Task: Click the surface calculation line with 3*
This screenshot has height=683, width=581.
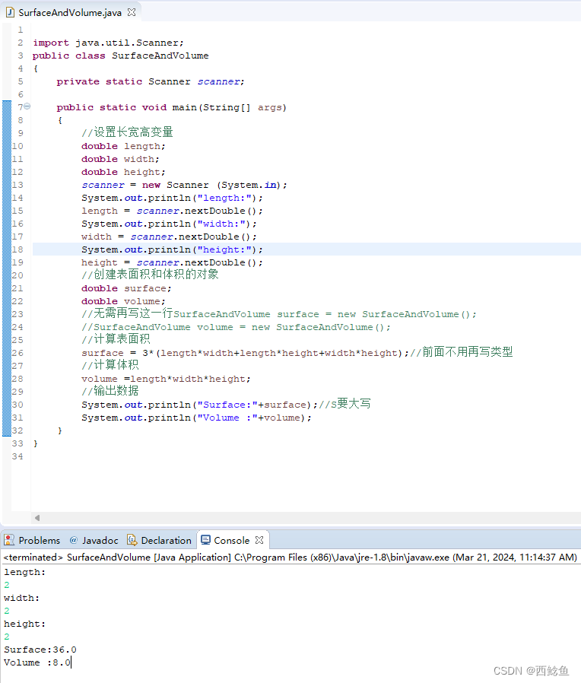Action: pos(245,353)
